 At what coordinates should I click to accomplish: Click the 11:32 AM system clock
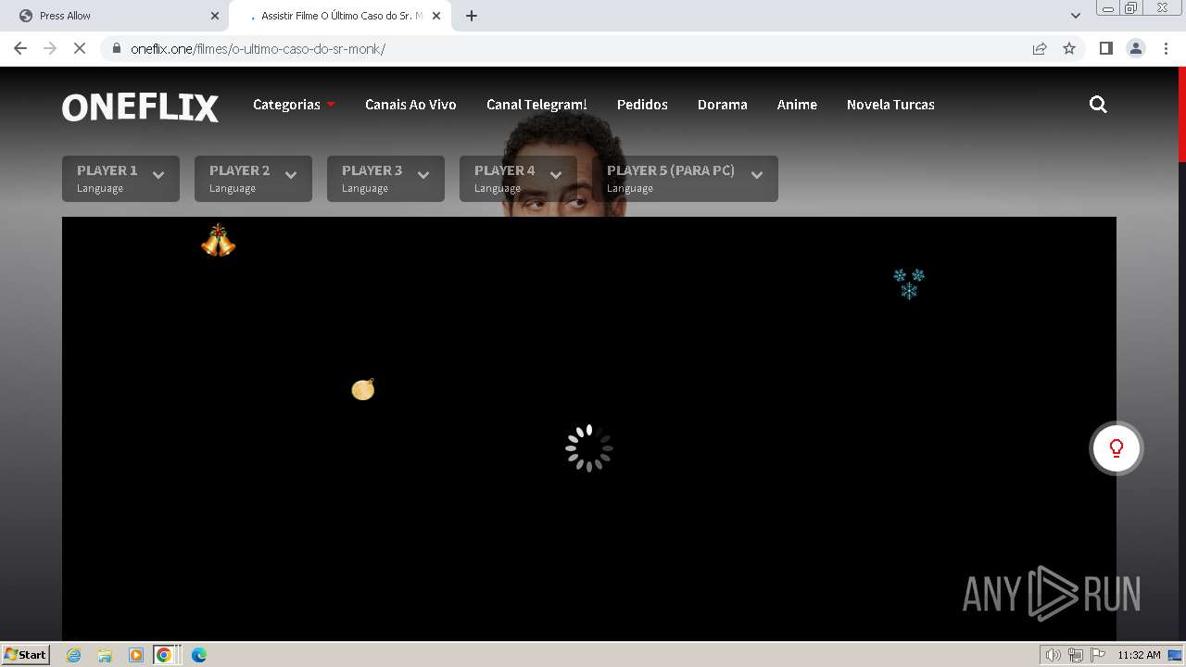[1139, 655]
